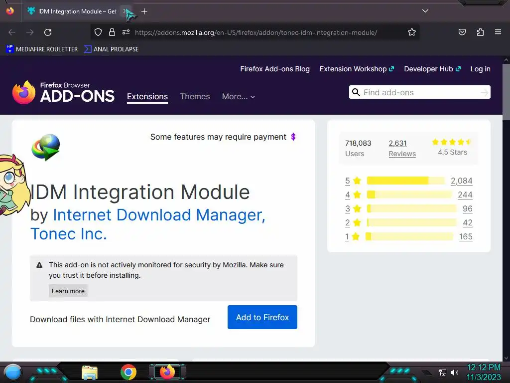This screenshot has height=383, width=510.
Task: Open the 2,631 Reviews link
Action: pyautogui.click(x=402, y=148)
